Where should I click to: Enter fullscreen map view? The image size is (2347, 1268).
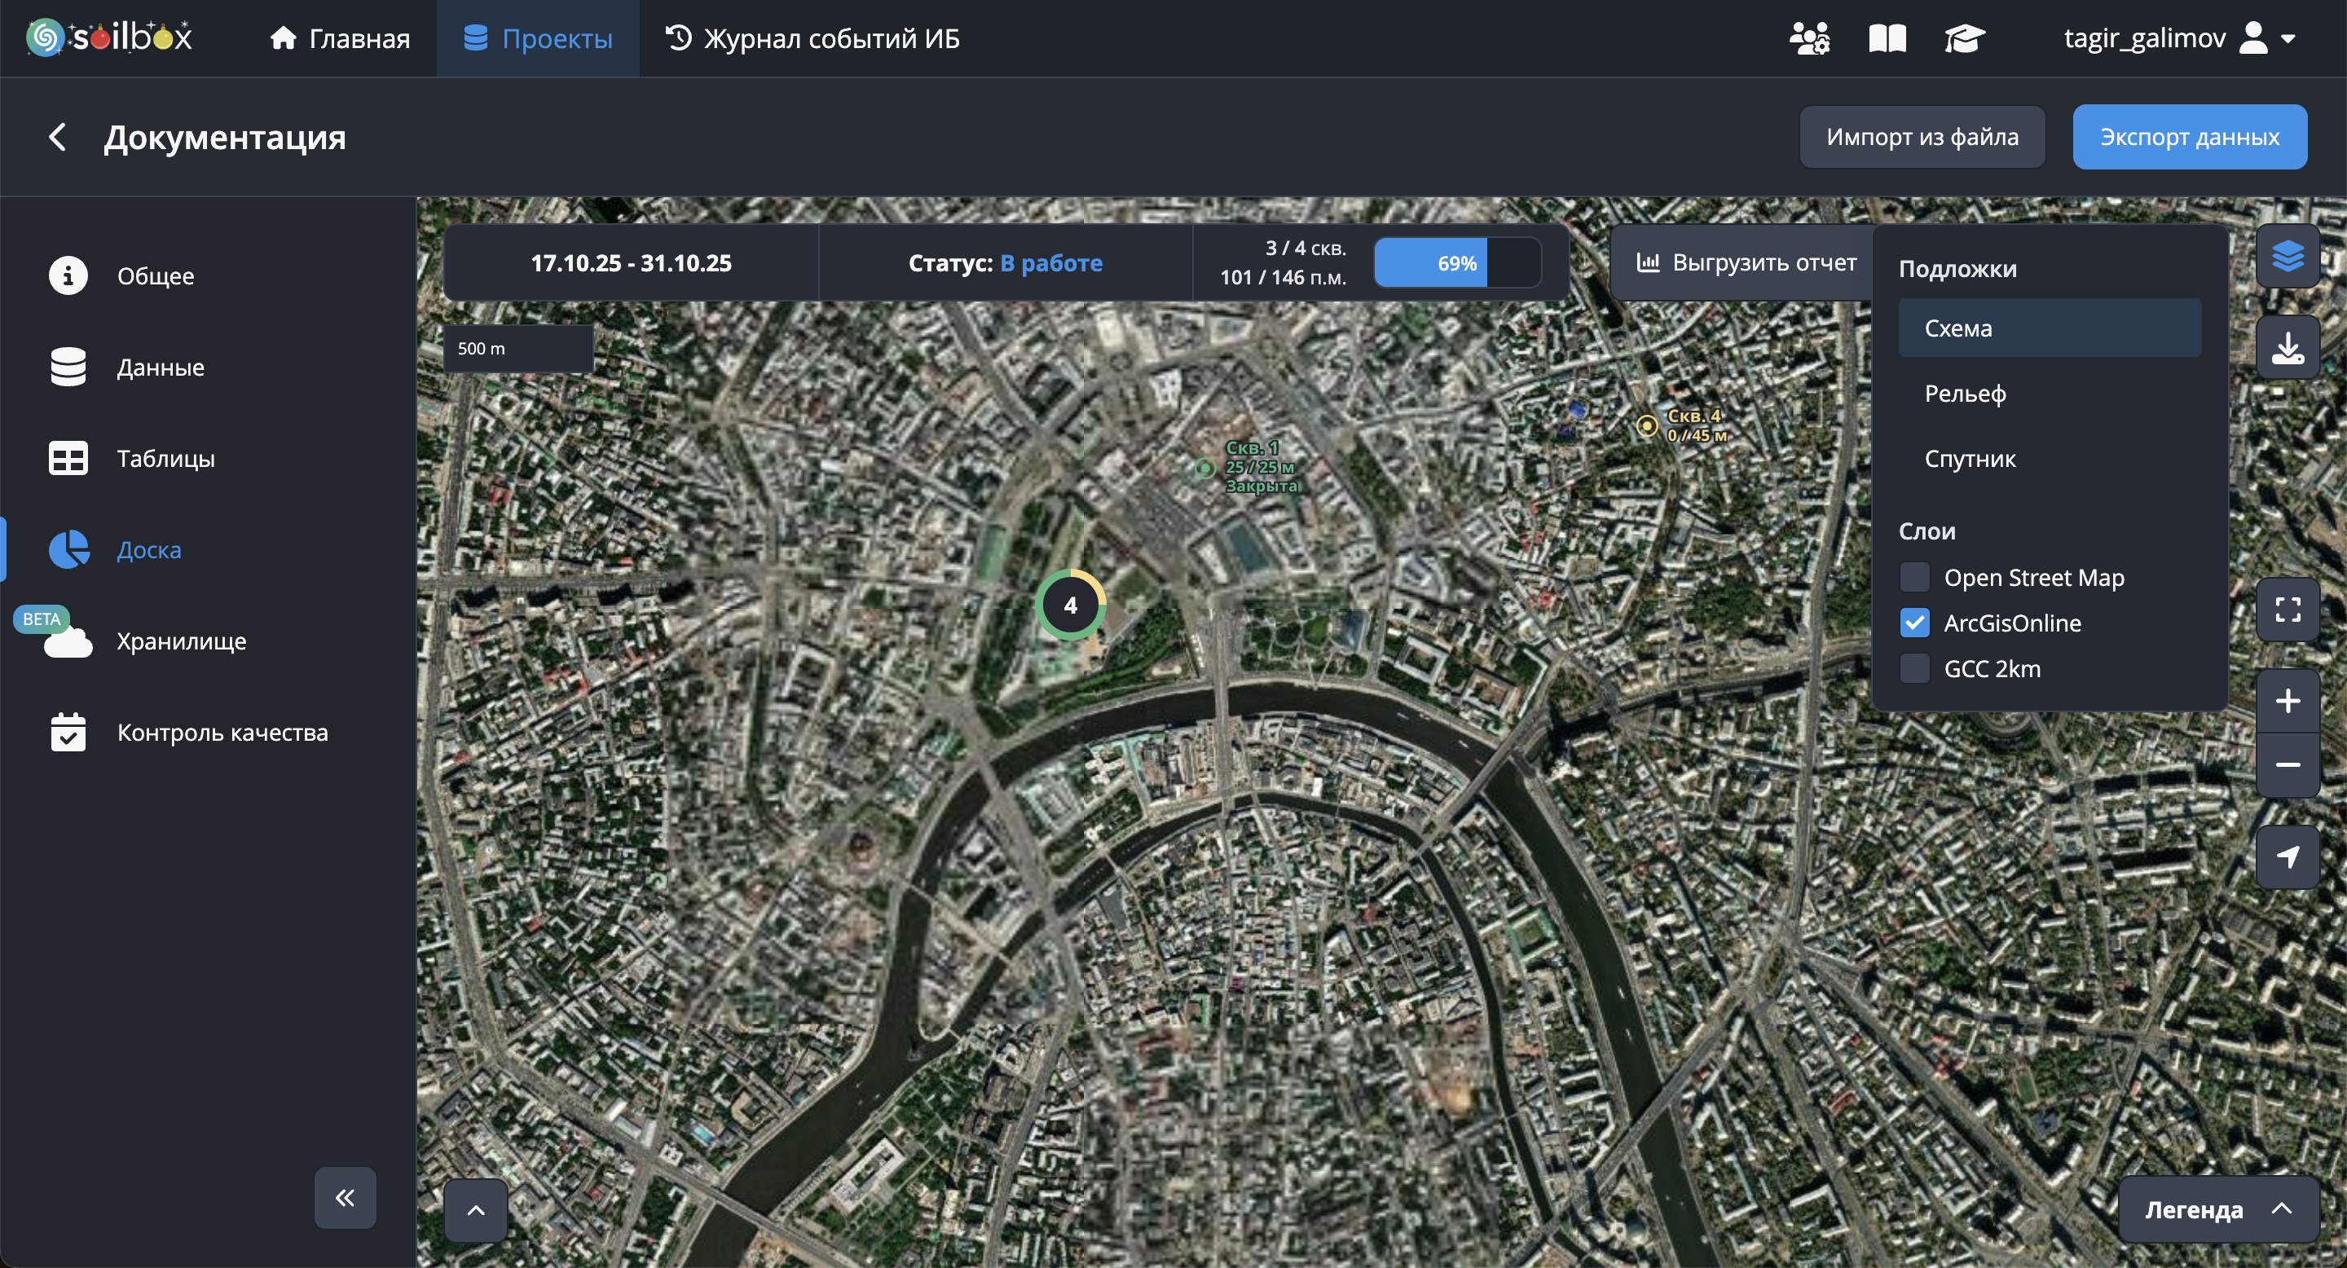click(x=2287, y=610)
